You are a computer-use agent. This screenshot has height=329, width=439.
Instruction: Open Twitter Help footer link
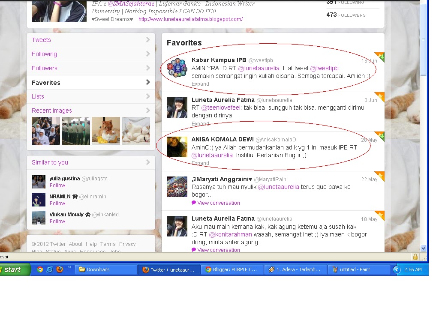(91, 244)
